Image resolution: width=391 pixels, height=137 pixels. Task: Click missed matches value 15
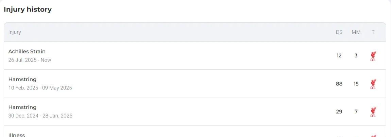(356, 84)
